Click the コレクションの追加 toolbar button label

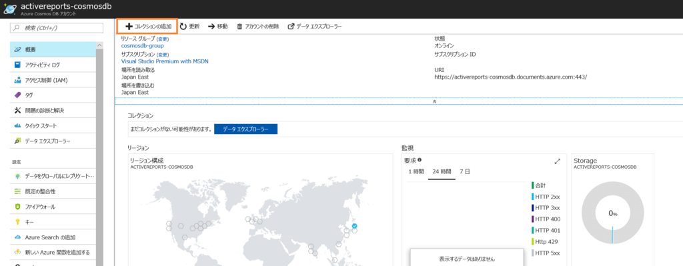(x=153, y=27)
